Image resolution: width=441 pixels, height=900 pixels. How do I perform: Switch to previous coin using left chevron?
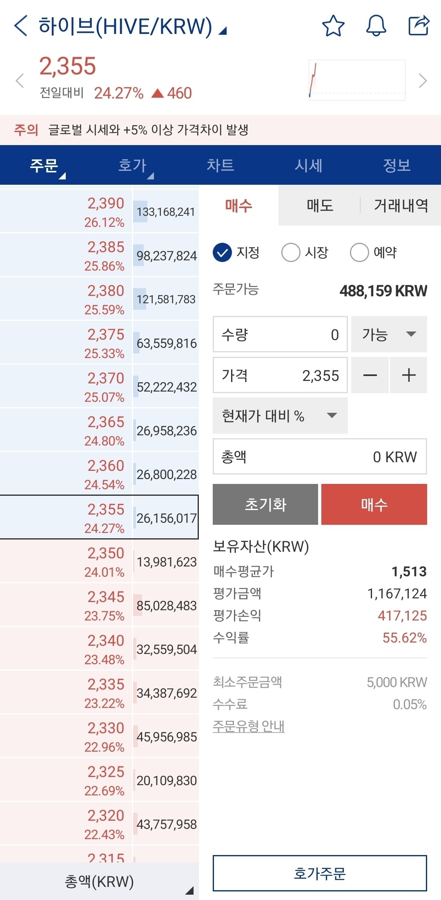[x=20, y=81]
